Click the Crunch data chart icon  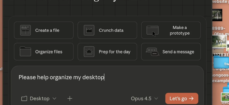click(89, 30)
